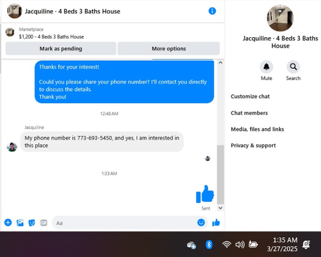This screenshot has width=321, height=257.
Task: Click the chat scrollbar thumb
Action: click(220, 174)
